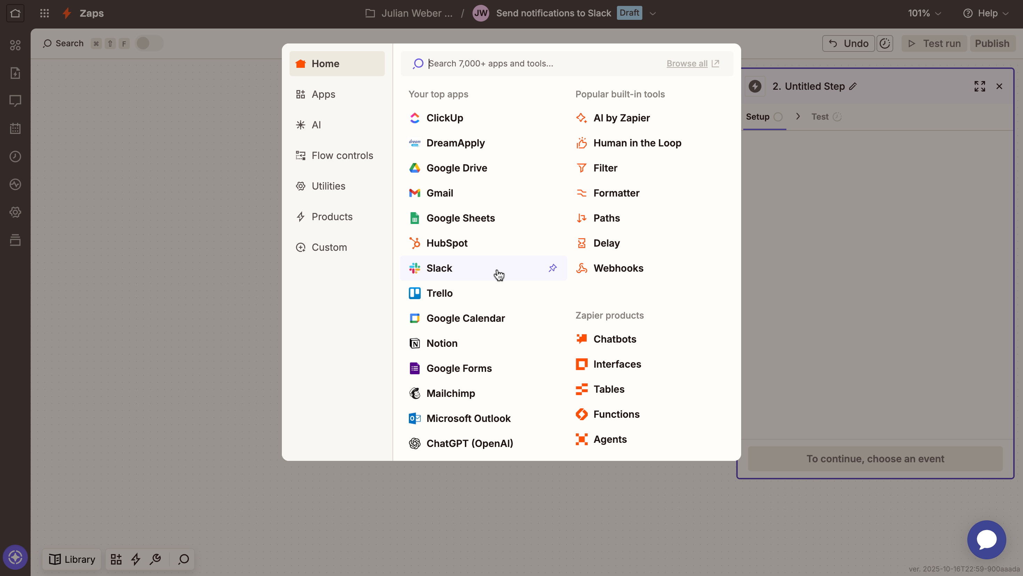Toggle the switch beside Search in toolbar
Image resolution: width=1023 pixels, height=576 pixels.
click(x=149, y=43)
